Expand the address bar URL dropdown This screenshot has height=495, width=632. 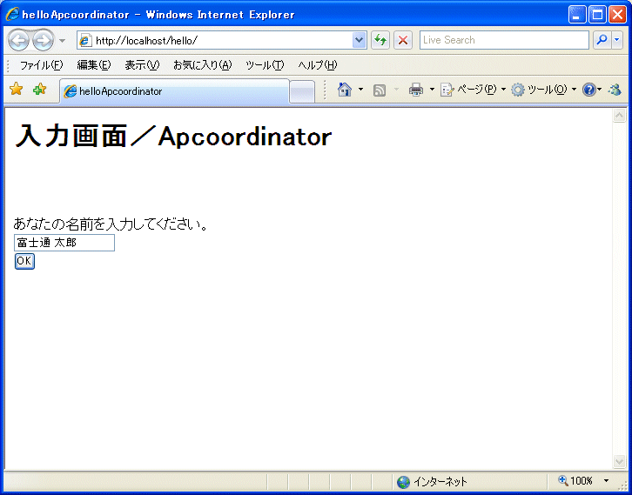pyautogui.click(x=360, y=40)
